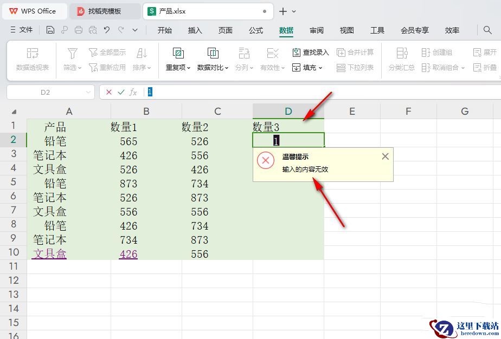Click the search magnifier icon
The width and height of the screenshot is (501, 339).
coord(487,30)
